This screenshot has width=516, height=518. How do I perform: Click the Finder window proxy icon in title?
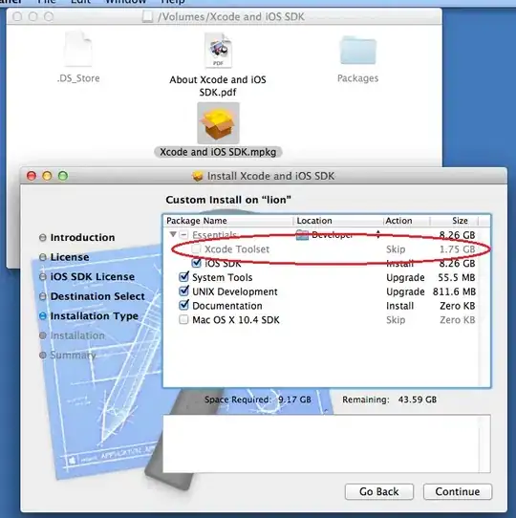(x=148, y=16)
